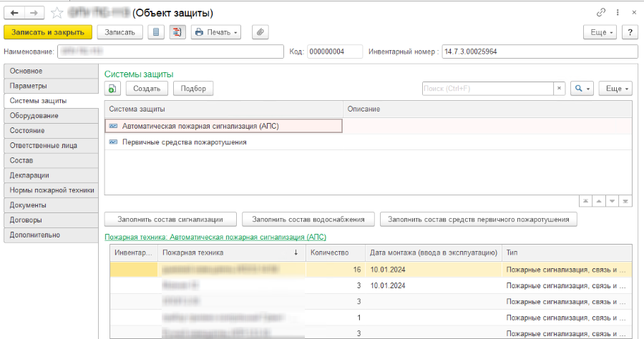The width and height of the screenshot is (644, 339).
Task: Switch to the Договоры tab
Action: point(51,220)
